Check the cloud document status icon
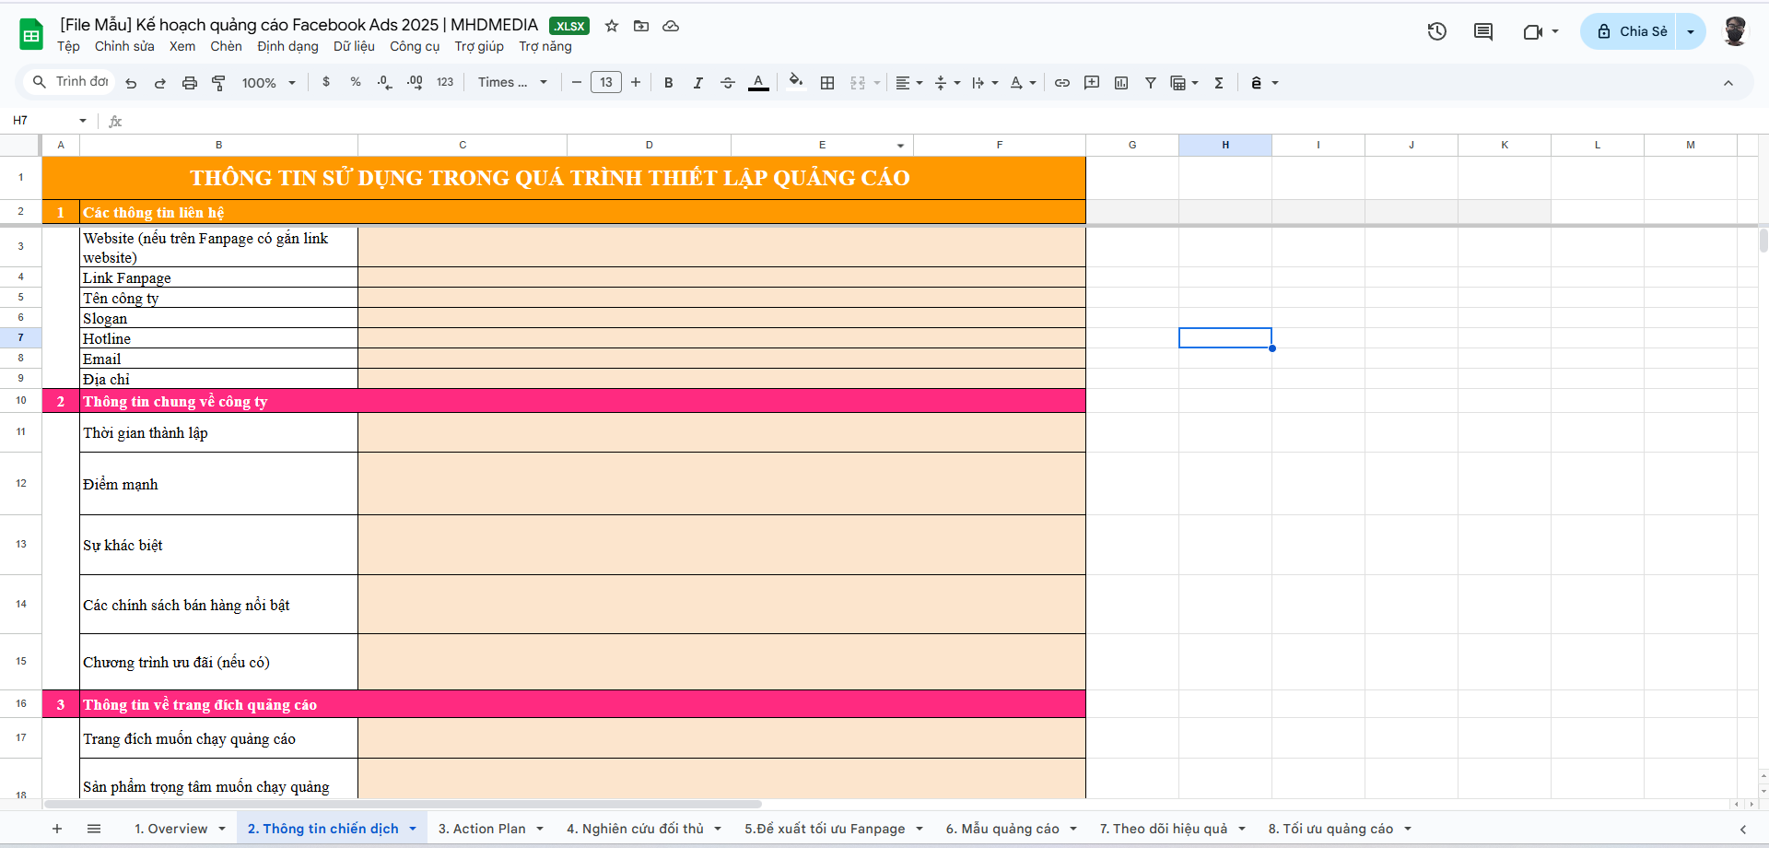This screenshot has width=1769, height=848. click(671, 26)
